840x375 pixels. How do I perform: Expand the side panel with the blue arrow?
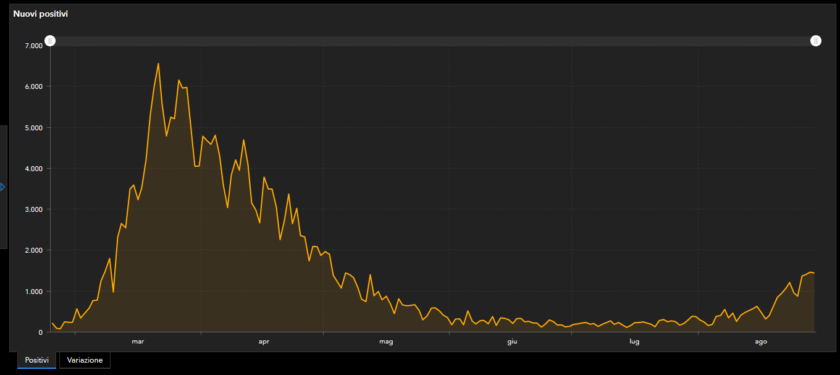click(x=3, y=187)
